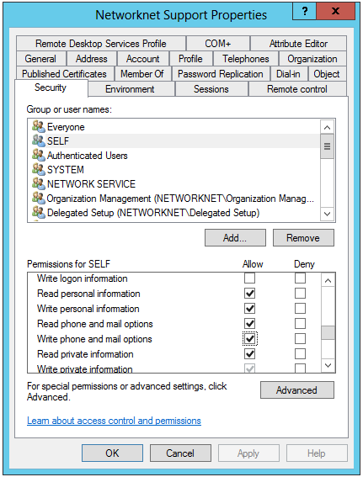Click the Advanced button
This screenshot has width=363, height=477.
tap(297, 390)
